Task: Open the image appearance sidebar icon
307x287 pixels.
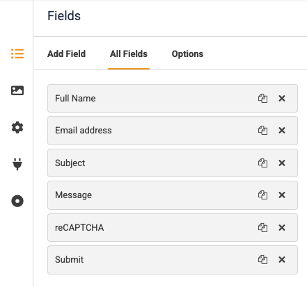Action: [17, 90]
